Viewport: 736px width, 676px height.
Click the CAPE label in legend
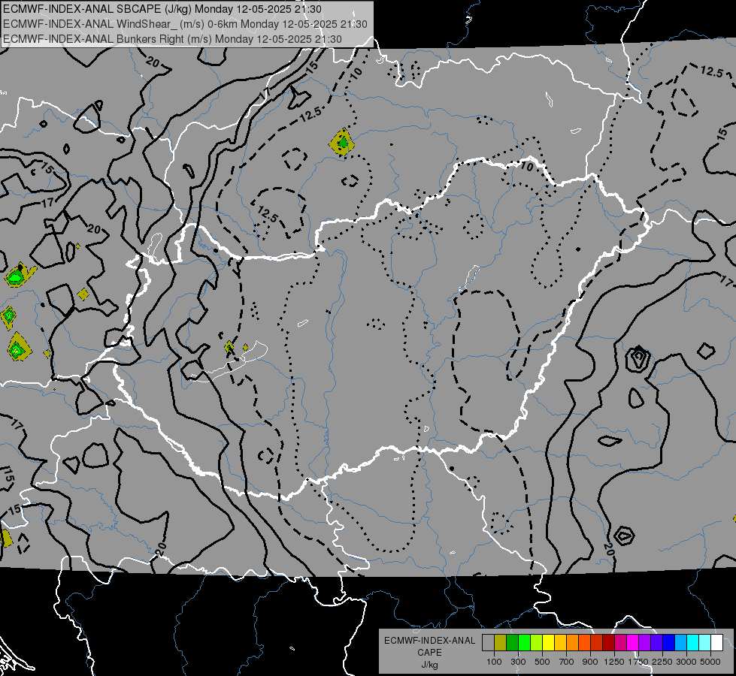[x=429, y=653]
